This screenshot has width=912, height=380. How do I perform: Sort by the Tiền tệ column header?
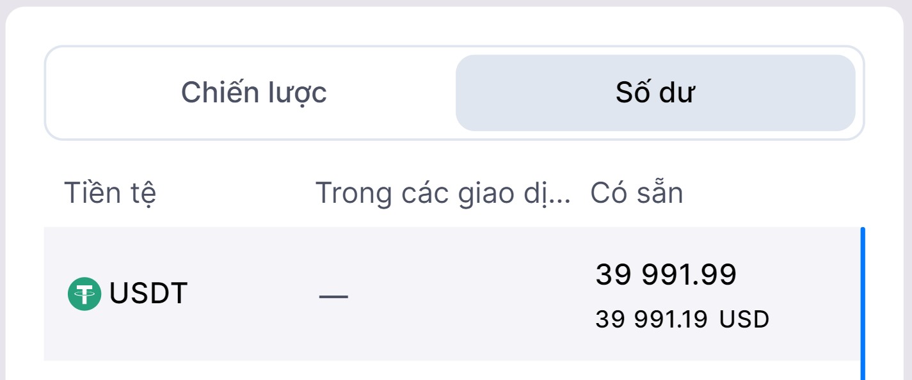click(x=110, y=193)
